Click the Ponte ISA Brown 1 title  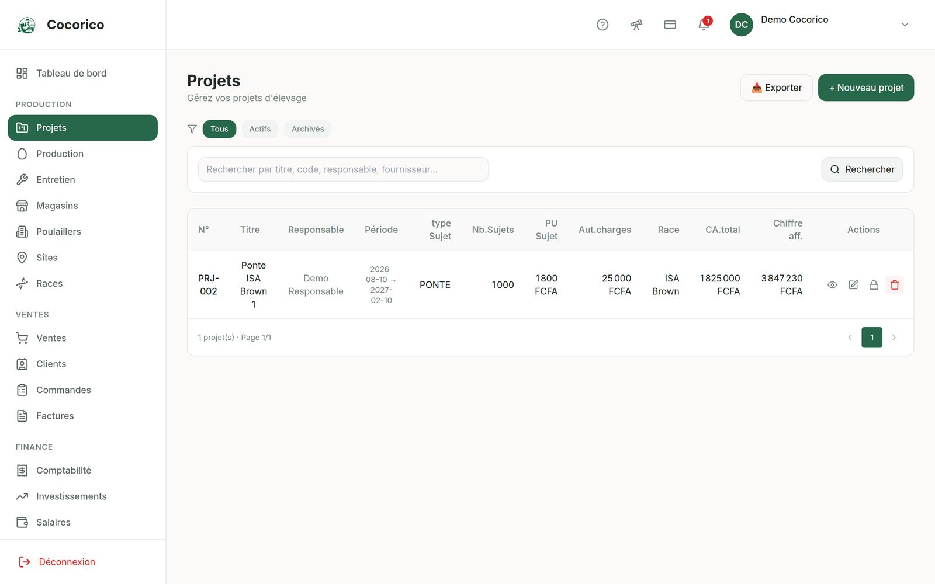[x=254, y=285]
